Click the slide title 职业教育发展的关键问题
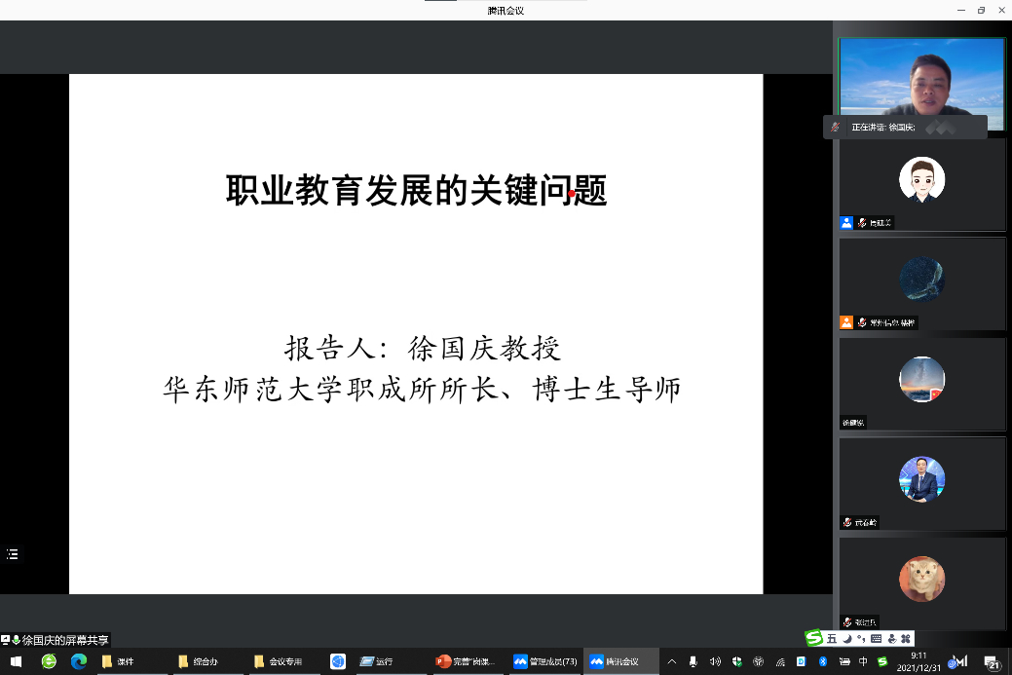This screenshot has height=675, width=1012. 416,191
